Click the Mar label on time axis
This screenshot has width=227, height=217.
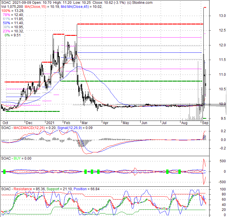click(x=85, y=123)
